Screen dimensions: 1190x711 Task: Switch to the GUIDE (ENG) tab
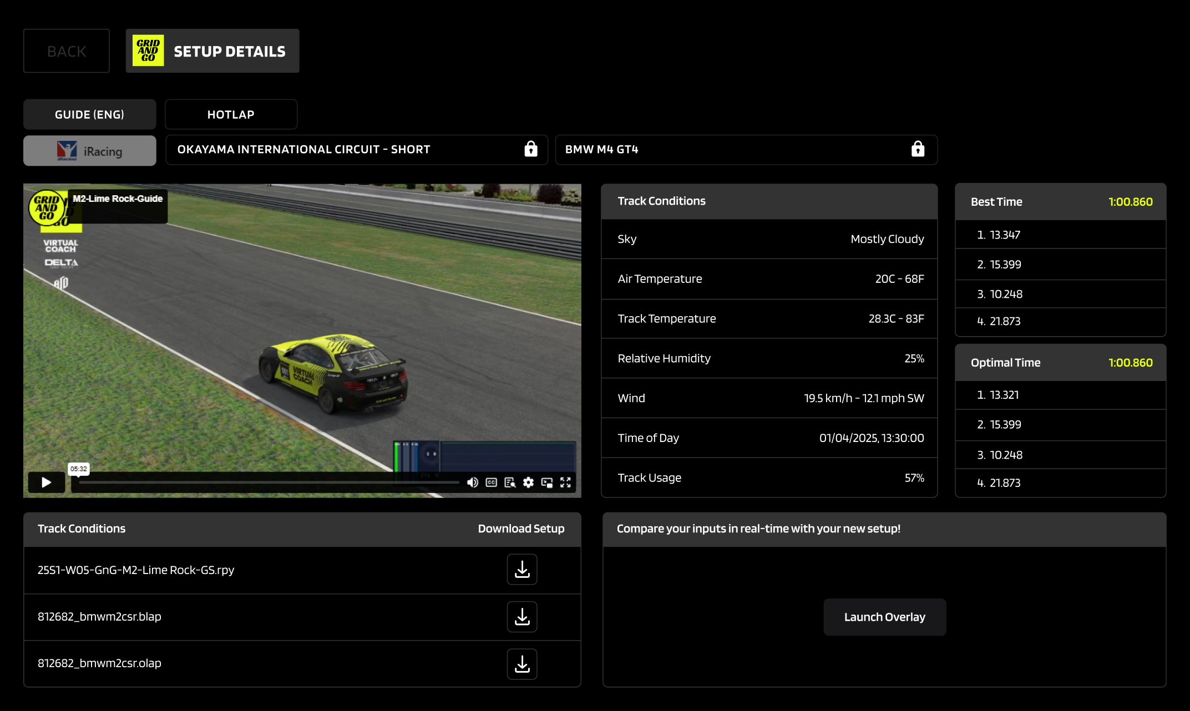pyautogui.click(x=89, y=114)
